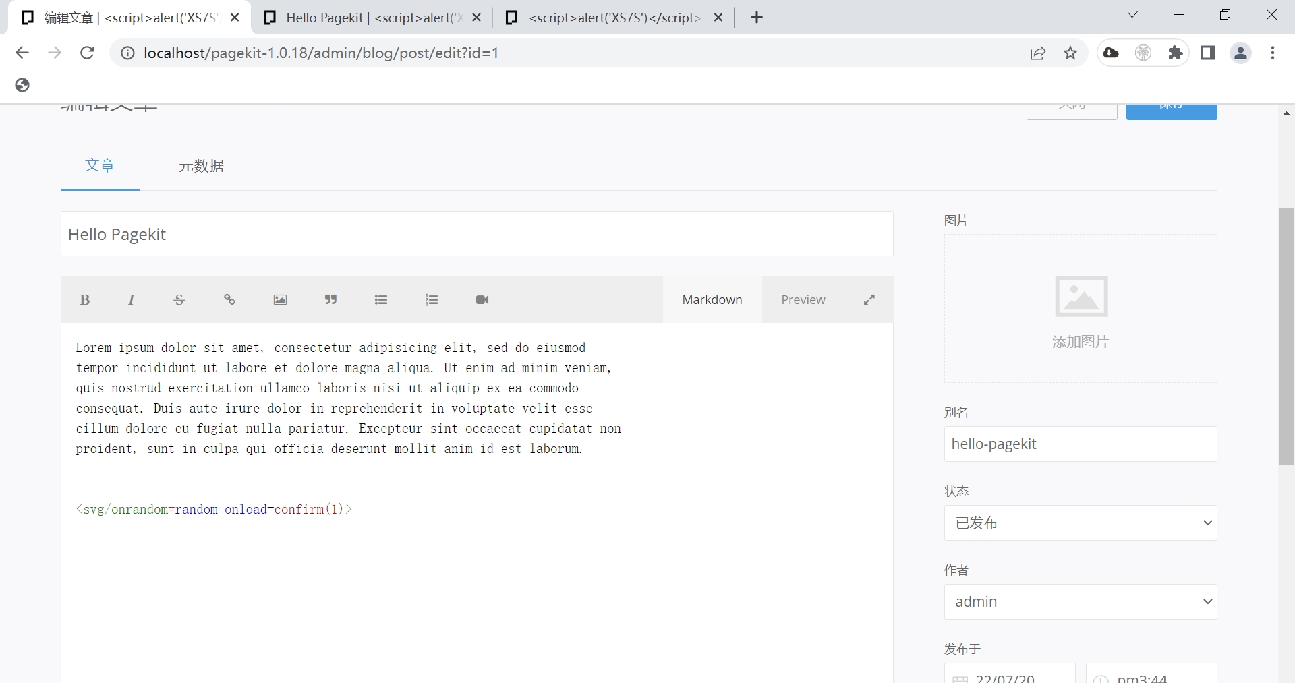The image size is (1295, 683).
Task: Click the address bar URL
Action: [321, 53]
